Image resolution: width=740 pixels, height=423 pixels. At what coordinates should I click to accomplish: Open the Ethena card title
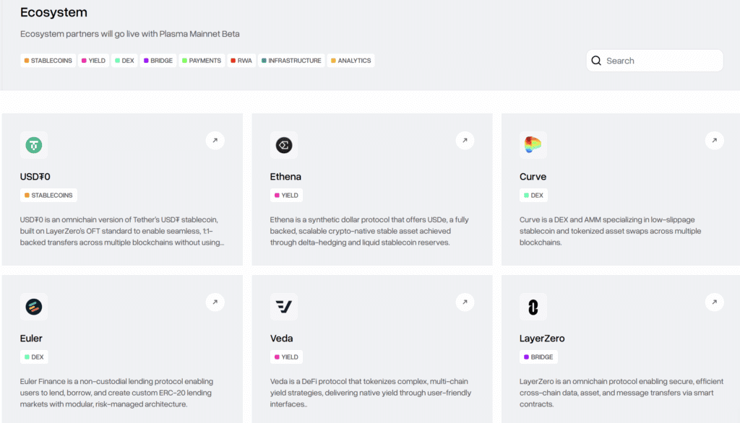[x=285, y=177]
